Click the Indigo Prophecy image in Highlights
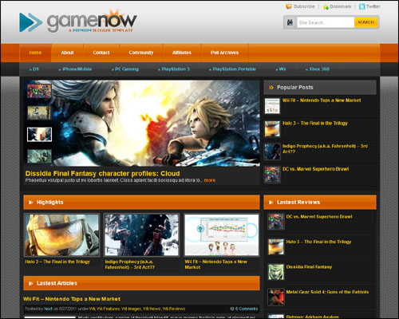 click(x=141, y=235)
